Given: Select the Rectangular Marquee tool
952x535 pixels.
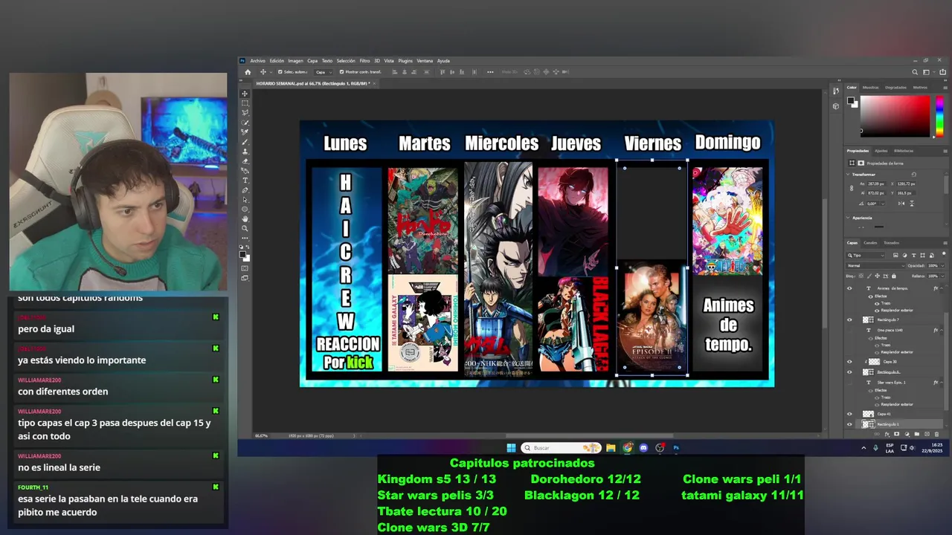Looking at the screenshot, I should [x=245, y=103].
